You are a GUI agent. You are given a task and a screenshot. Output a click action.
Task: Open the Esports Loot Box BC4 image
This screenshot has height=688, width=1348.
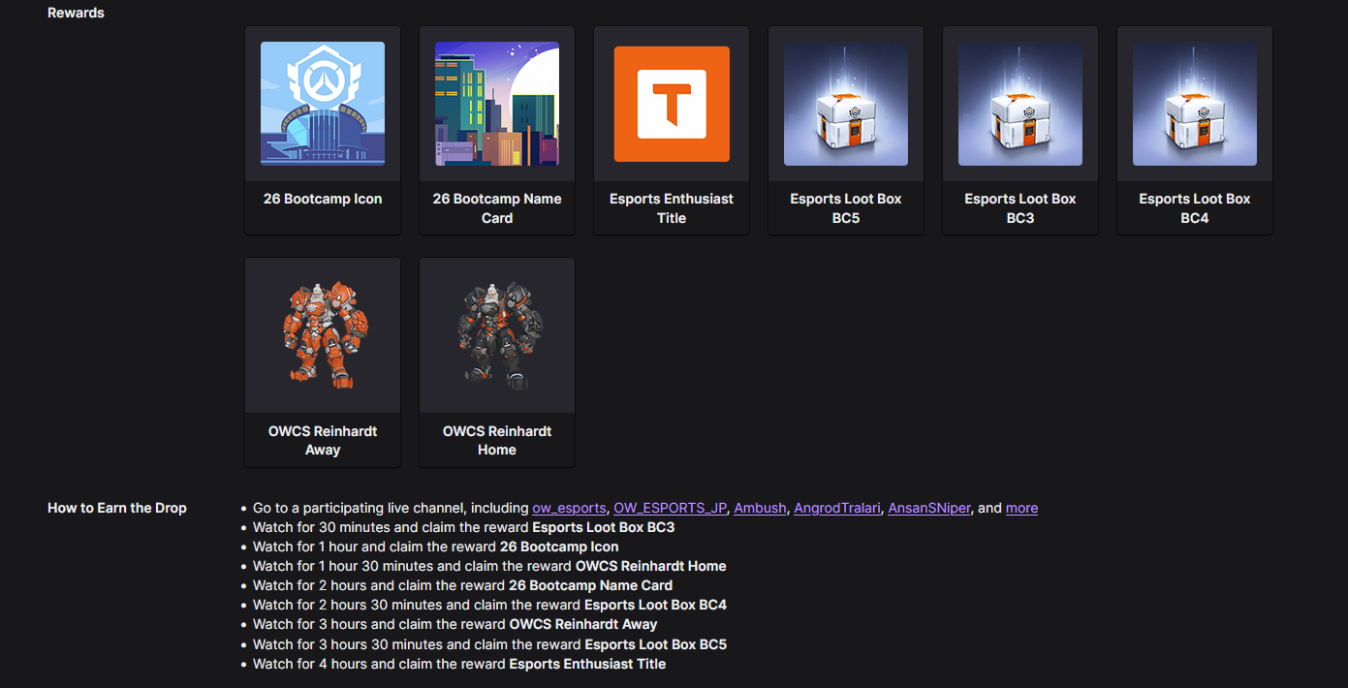tap(1195, 104)
